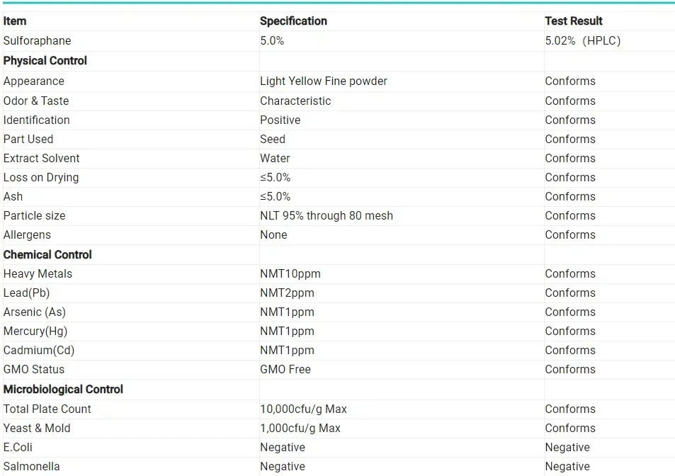This screenshot has width=675, height=476.
Task: Click the Odor & Taste row label
Action: tap(36, 101)
